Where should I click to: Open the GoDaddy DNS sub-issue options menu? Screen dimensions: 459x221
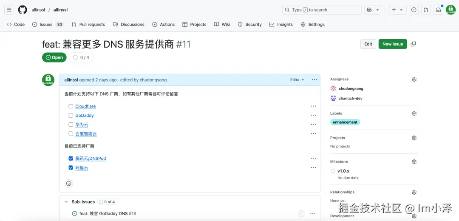[313, 213]
